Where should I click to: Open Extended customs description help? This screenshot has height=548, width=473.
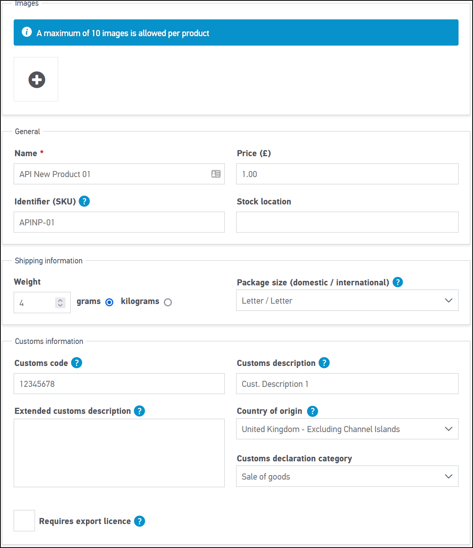coord(140,411)
